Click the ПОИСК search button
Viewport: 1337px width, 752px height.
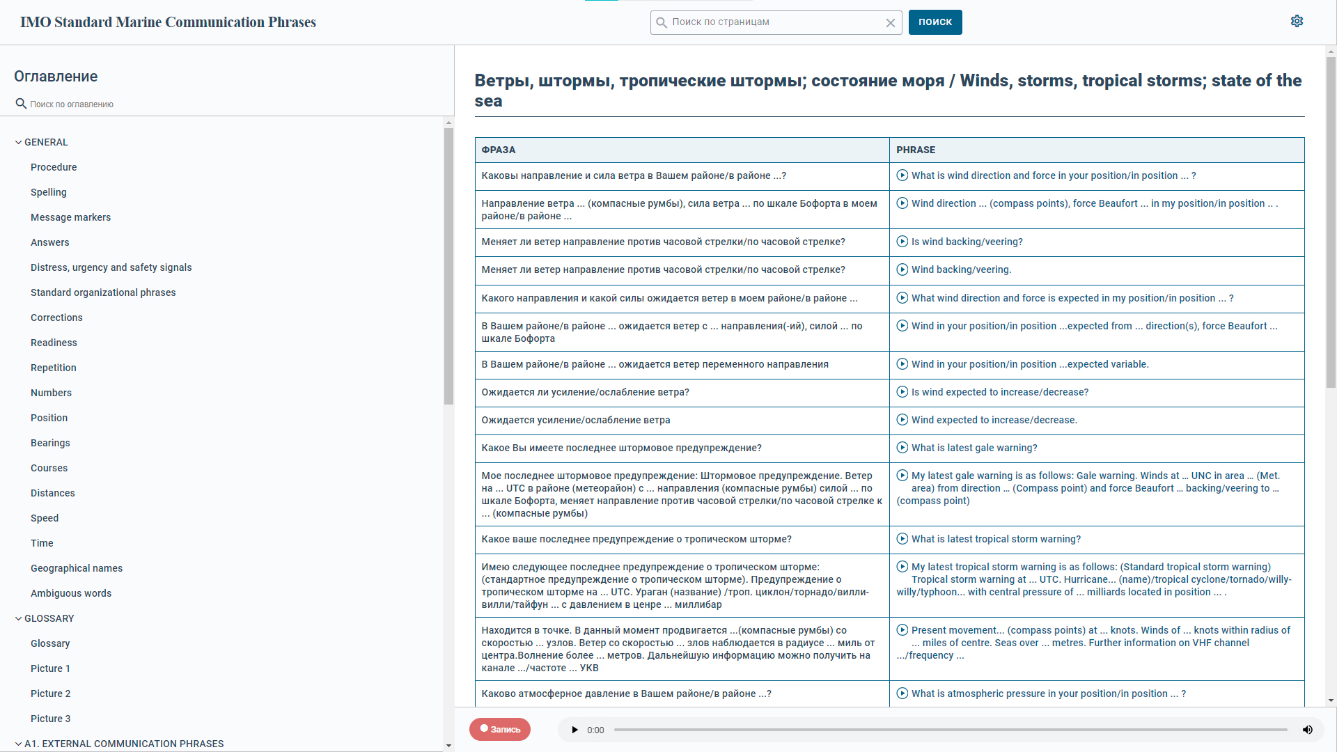coord(935,22)
